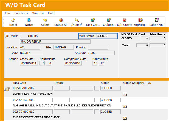
Task: Click the completion minute field 17
Action: pos(102,63)
